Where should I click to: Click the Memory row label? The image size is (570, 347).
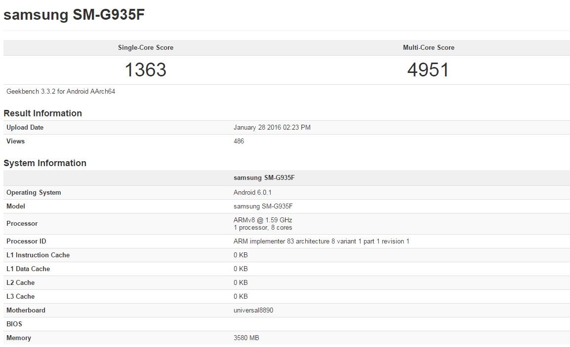pos(19,338)
